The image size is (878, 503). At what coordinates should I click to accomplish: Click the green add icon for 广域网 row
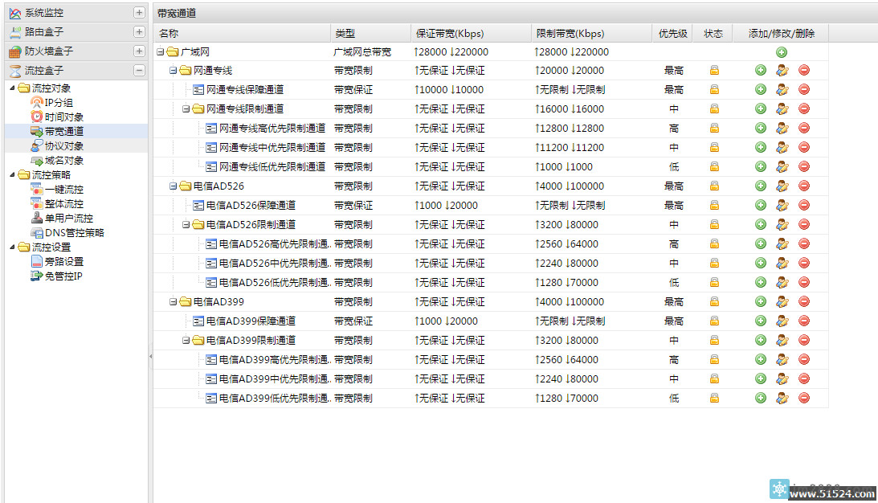[782, 52]
